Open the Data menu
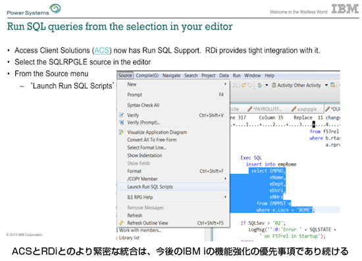The width and height of the screenshot is (362, 261). tap(224, 76)
